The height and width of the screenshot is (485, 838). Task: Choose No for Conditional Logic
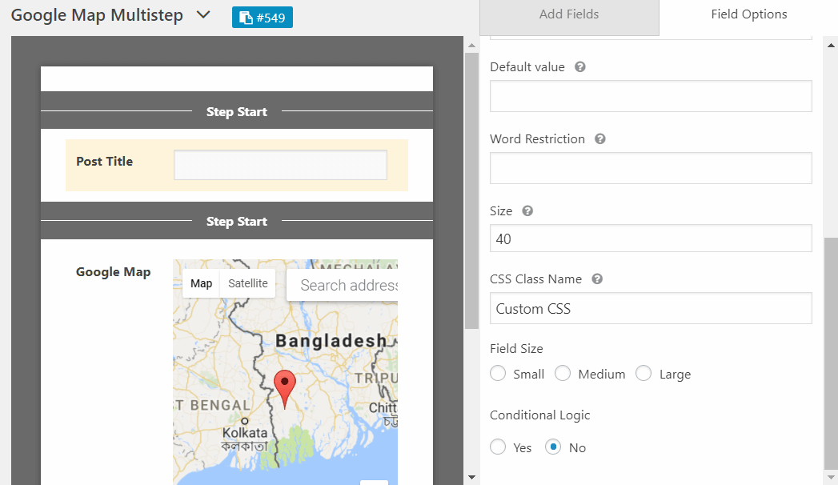tap(553, 447)
